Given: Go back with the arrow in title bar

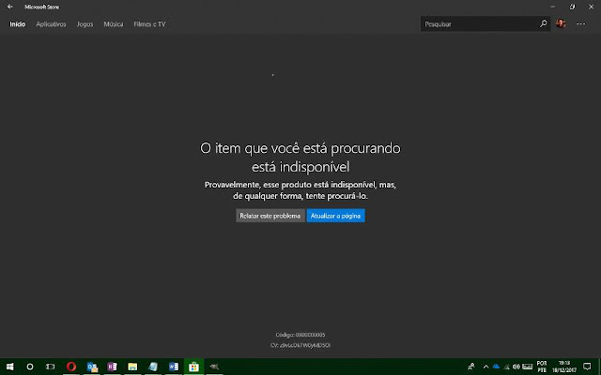Looking at the screenshot, I should [x=10, y=7].
